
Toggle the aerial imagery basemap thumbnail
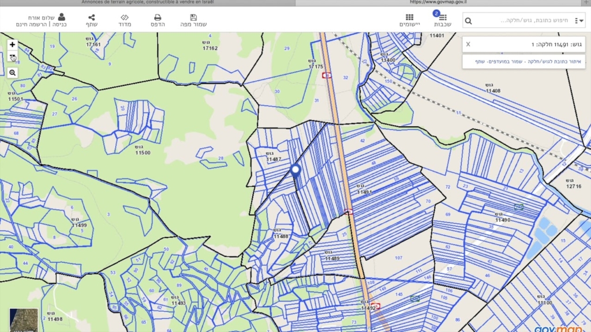pyautogui.click(x=24, y=320)
